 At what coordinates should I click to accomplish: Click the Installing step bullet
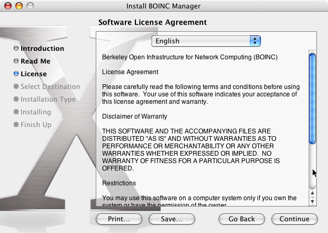tap(16, 112)
